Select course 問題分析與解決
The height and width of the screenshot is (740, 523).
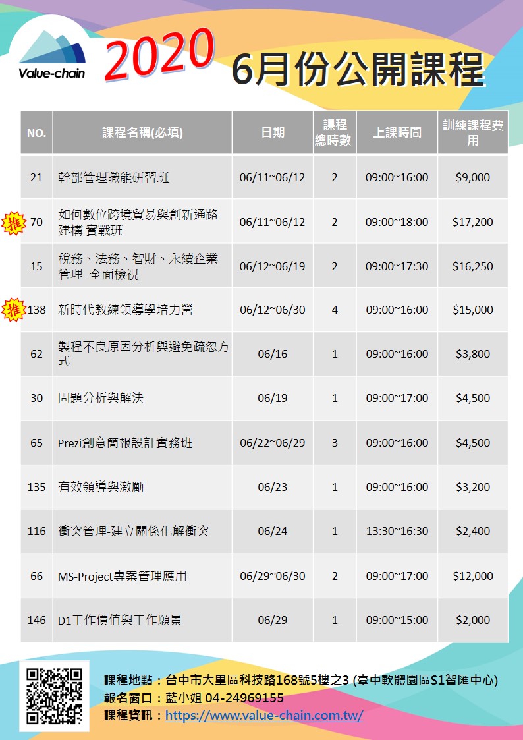(100, 398)
